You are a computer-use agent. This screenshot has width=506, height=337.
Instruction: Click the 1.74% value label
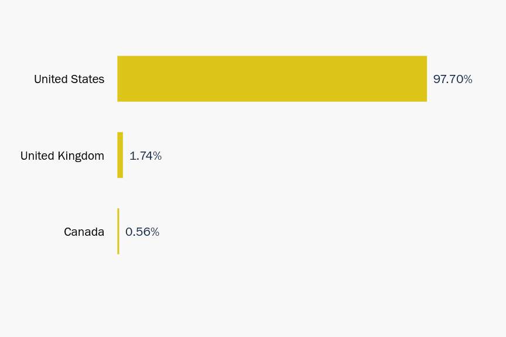click(x=145, y=156)
